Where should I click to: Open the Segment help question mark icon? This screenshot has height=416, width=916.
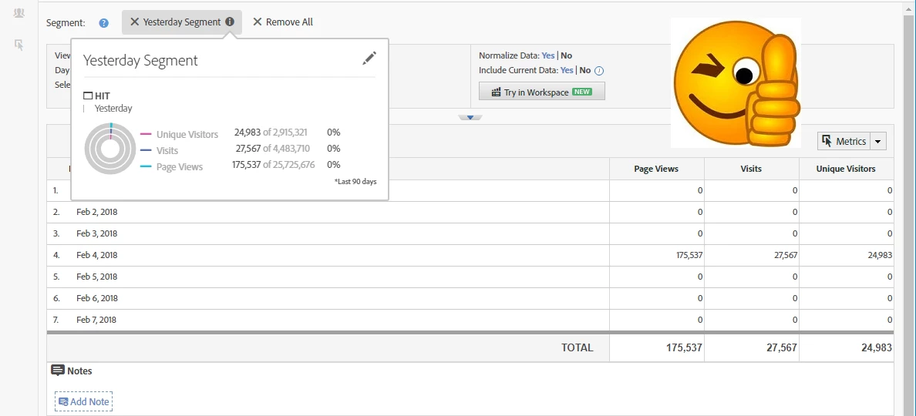[103, 23]
